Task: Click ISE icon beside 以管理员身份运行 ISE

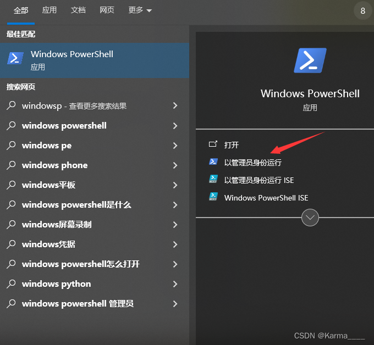Action: (213, 179)
